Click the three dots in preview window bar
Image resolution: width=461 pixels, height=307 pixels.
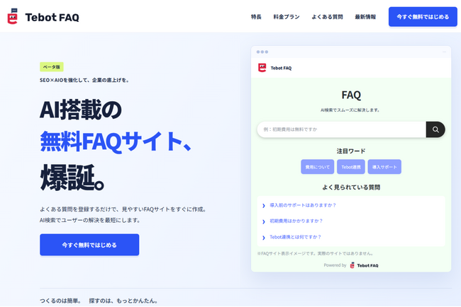262,52
